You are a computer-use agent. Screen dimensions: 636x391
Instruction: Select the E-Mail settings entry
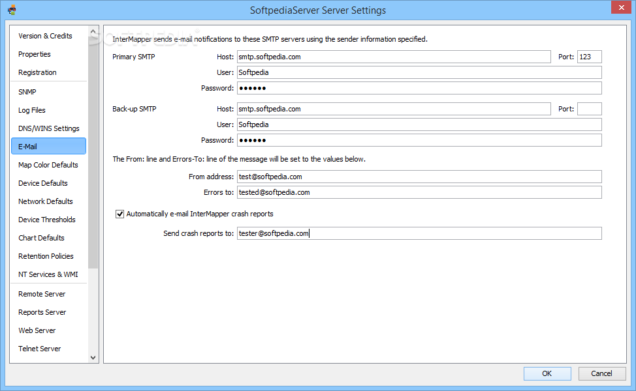click(x=49, y=146)
